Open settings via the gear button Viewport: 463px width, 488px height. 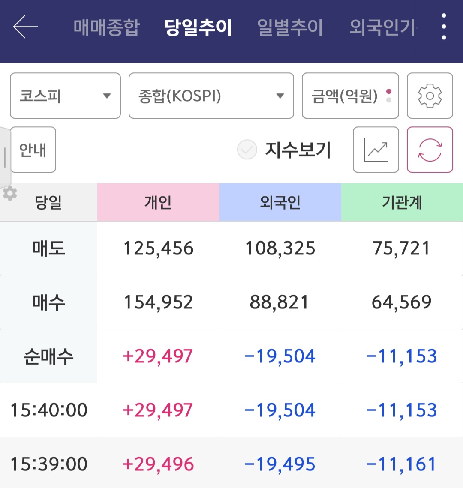pos(430,96)
